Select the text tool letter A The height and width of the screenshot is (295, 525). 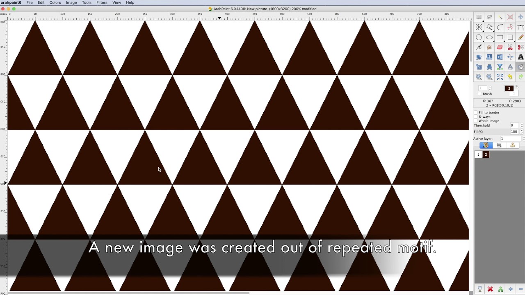pos(520,57)
